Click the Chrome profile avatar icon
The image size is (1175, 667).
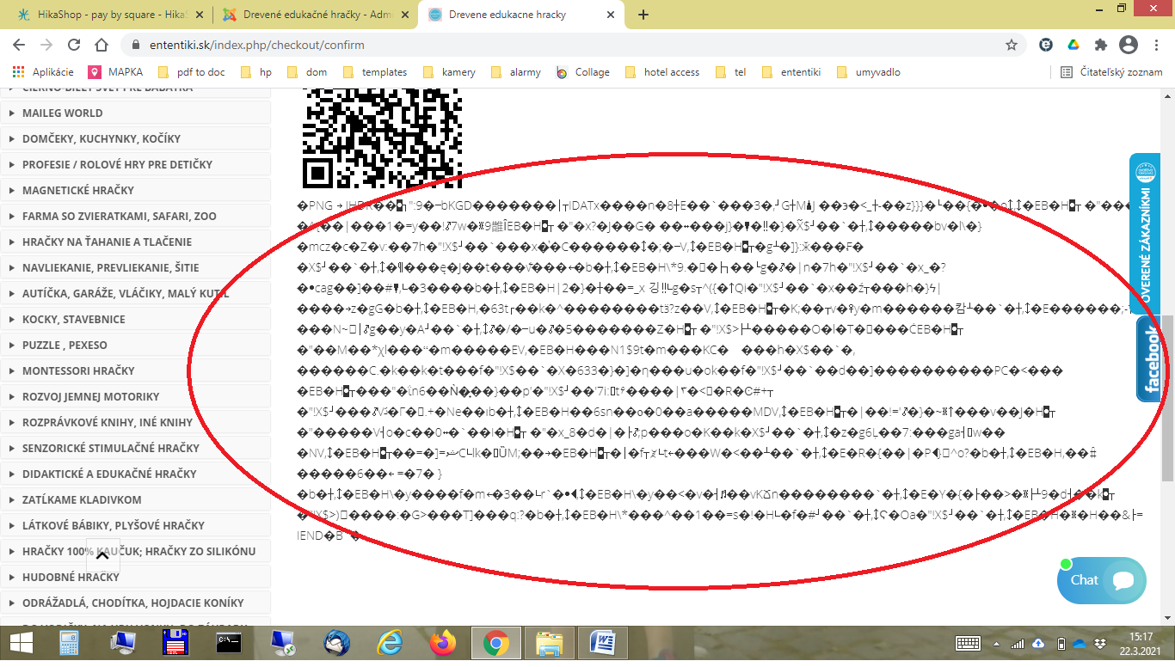1128,45
